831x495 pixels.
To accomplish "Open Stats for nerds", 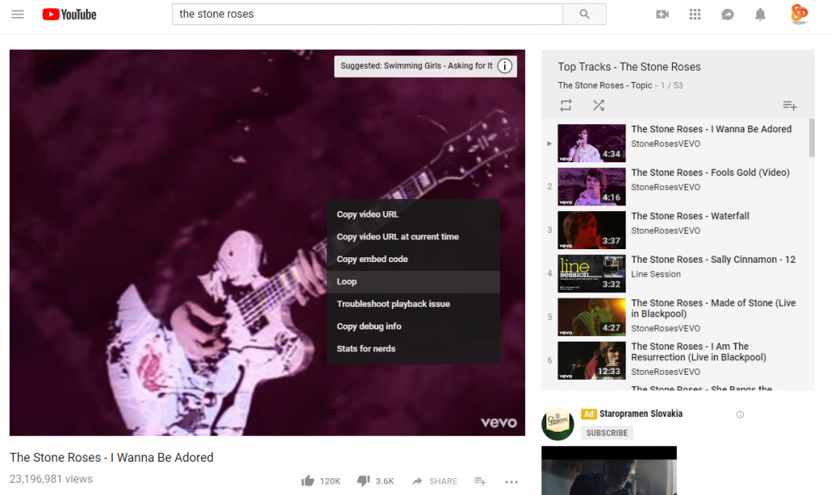I will [x=413, y=349].
